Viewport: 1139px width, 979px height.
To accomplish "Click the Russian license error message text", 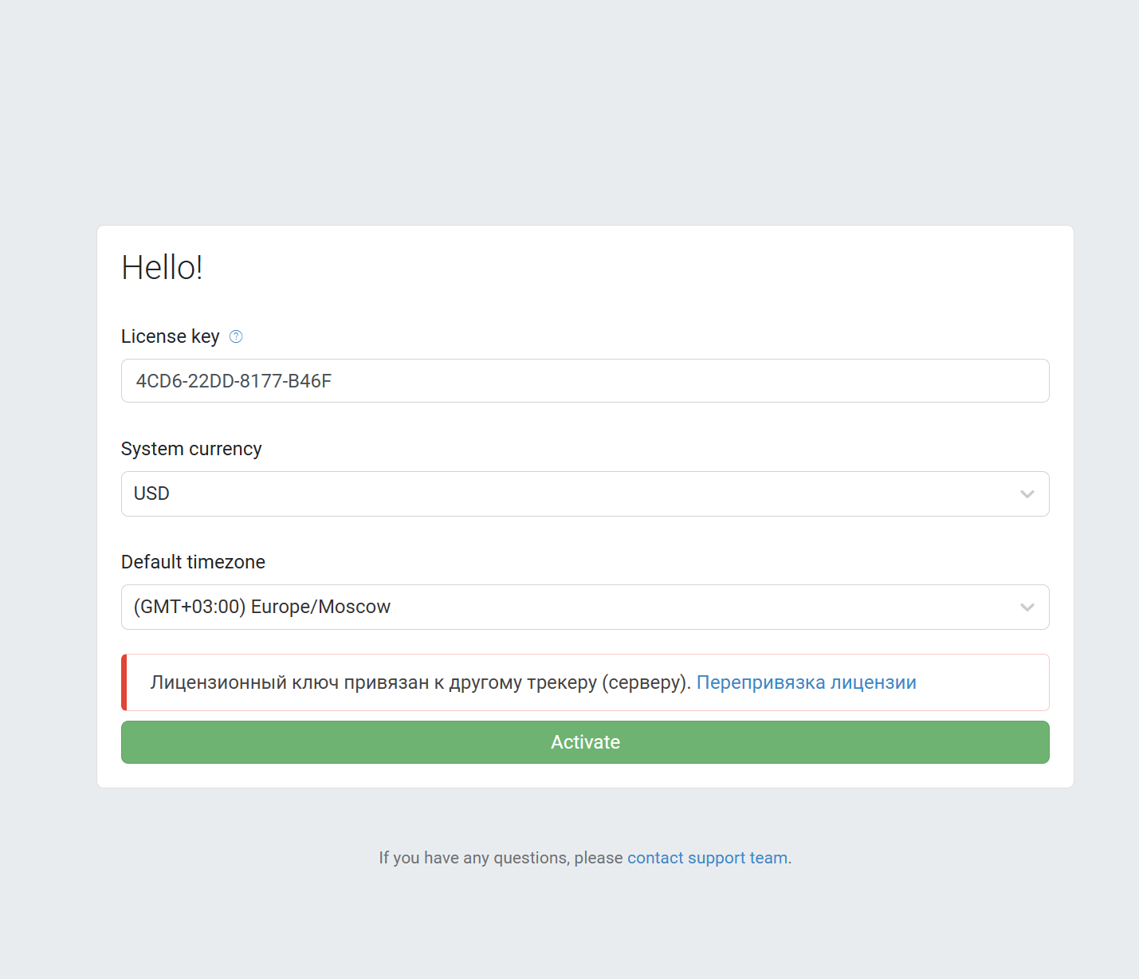I will pos(420,682).
